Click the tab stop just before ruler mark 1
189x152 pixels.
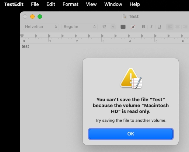click(x=36, y=36)
